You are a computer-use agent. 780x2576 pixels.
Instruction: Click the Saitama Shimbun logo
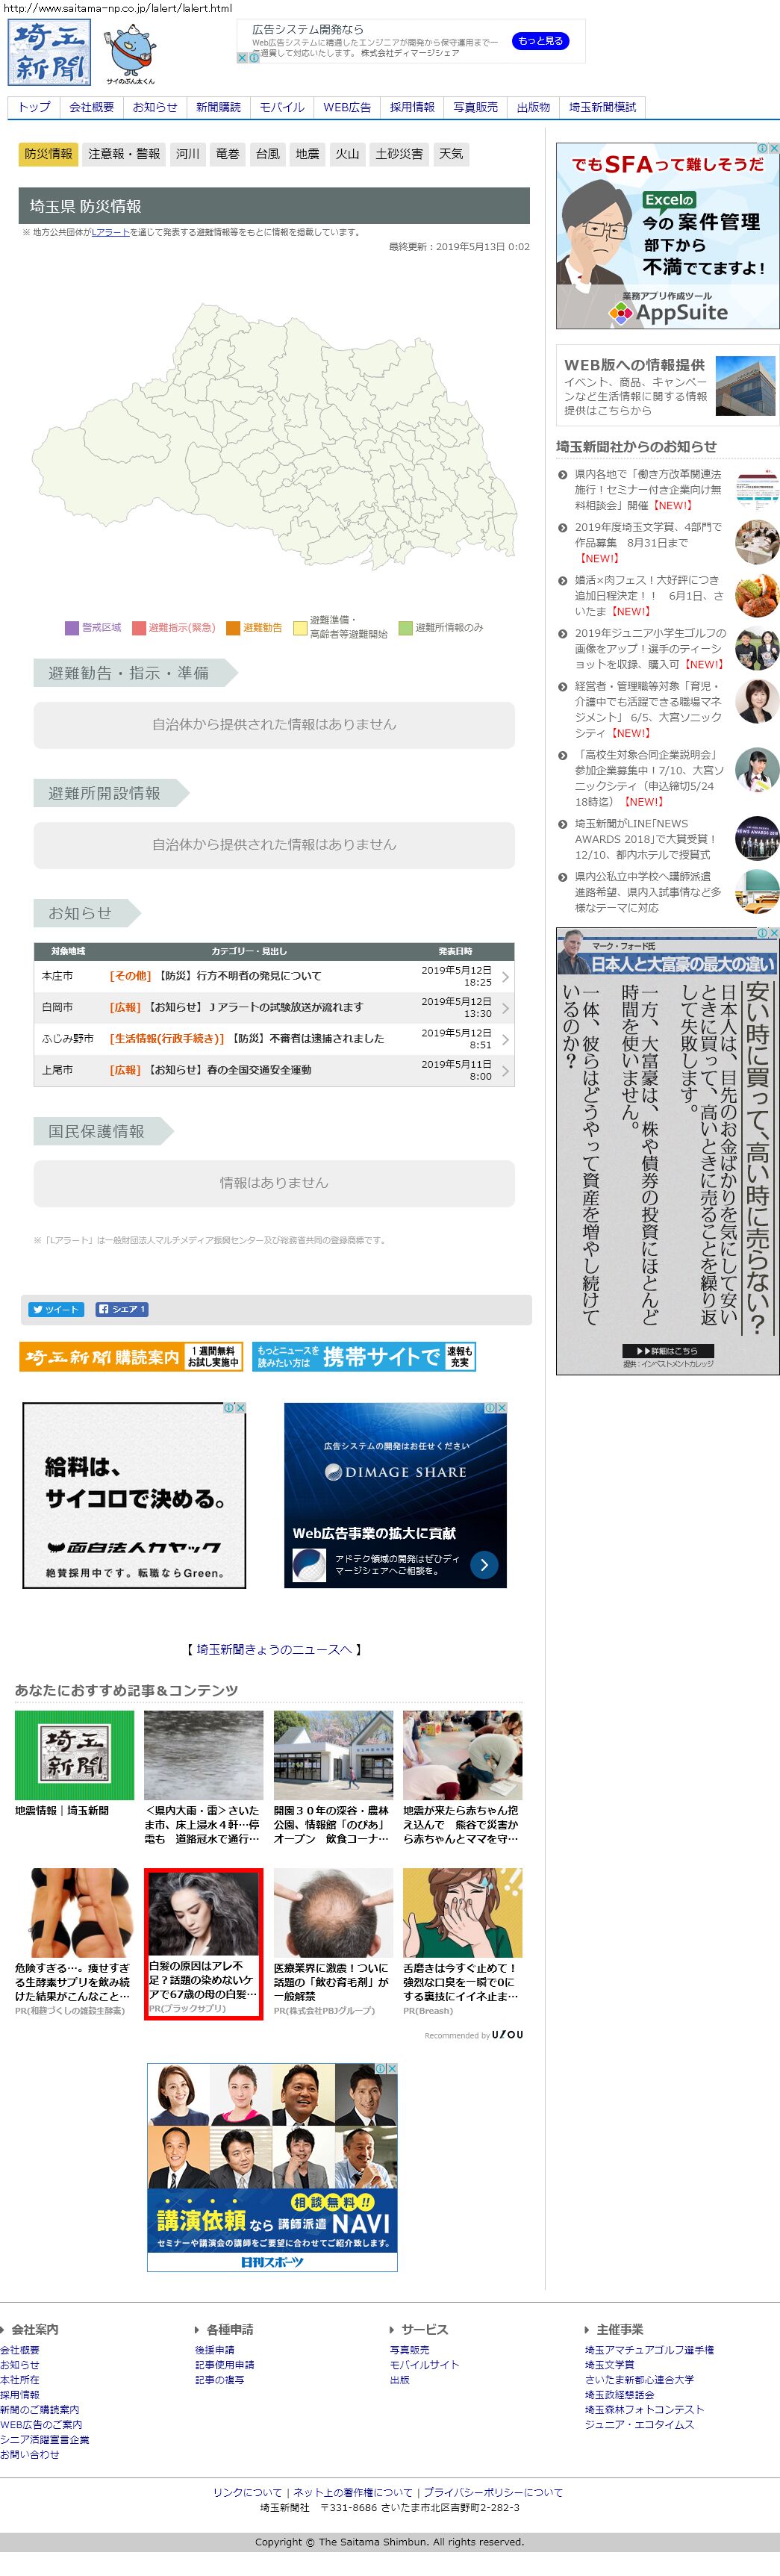tap(49, 53)
